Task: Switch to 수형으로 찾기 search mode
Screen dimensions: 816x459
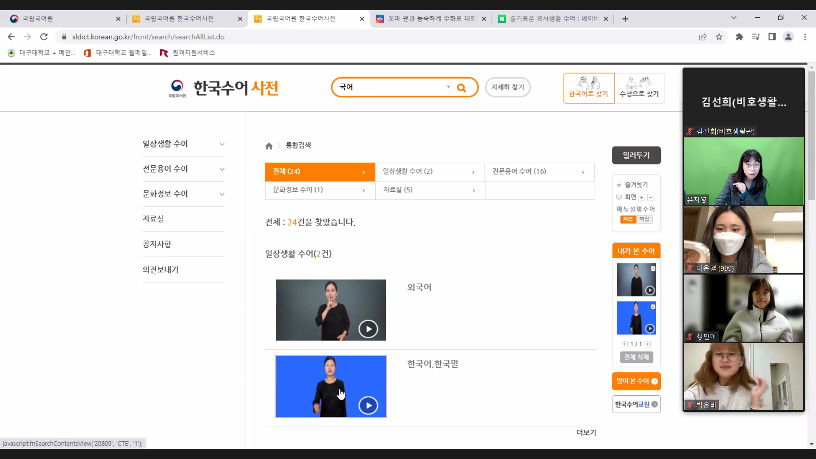Action: [x=639, y=88]
